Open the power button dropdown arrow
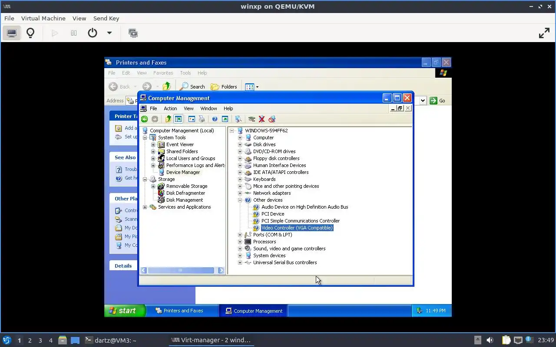This screenshot has width=556, height=347. pos(109,33)
